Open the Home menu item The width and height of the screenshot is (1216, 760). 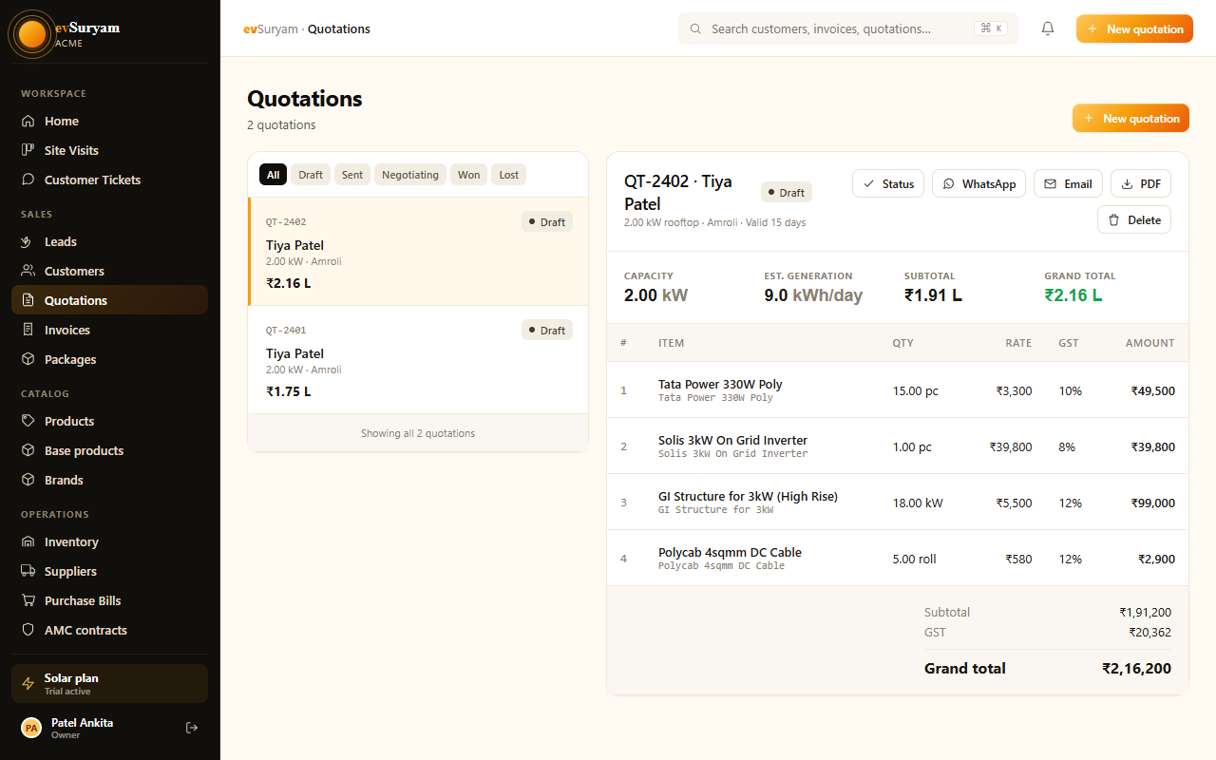109,121
